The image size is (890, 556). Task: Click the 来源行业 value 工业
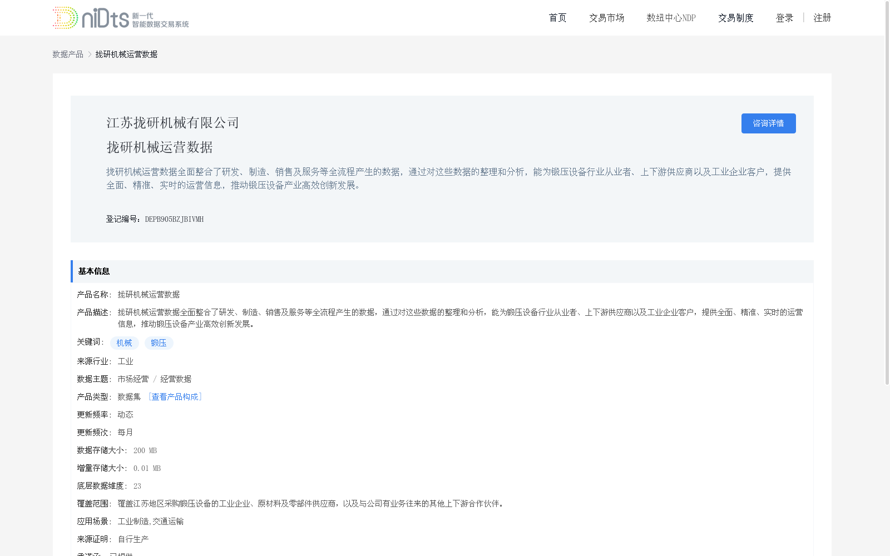coord(125,361)
